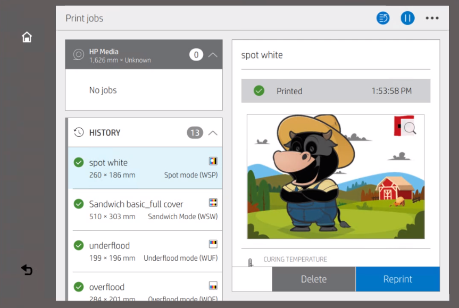Click the History count badge showing 13
459x308 pixels.
[x=195, y=133]
